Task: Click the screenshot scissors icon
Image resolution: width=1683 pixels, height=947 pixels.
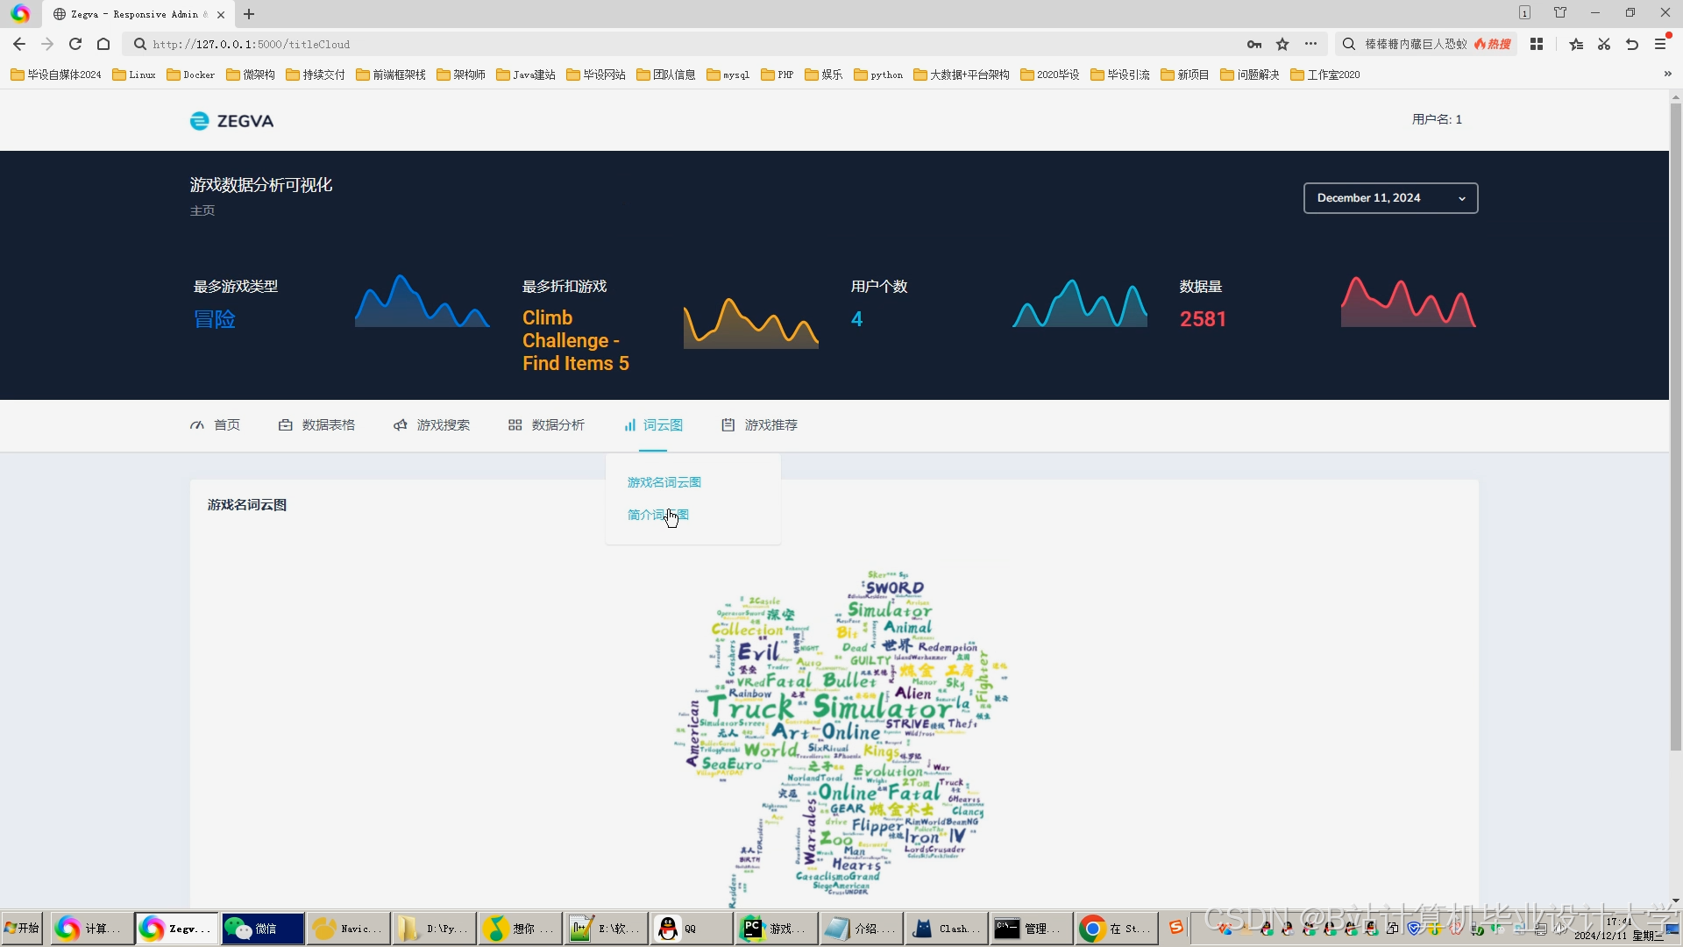Action: [1604, 44]
